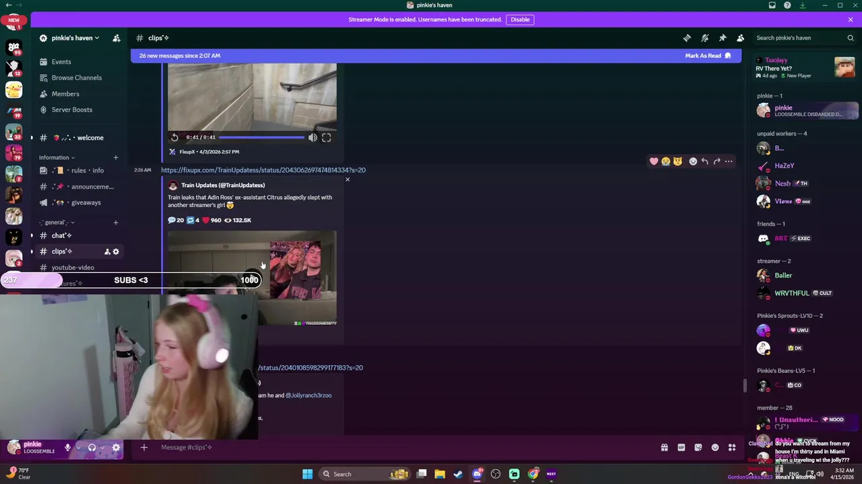React with the crying face emoji
The image size is (862, 484).
point(665,161)
